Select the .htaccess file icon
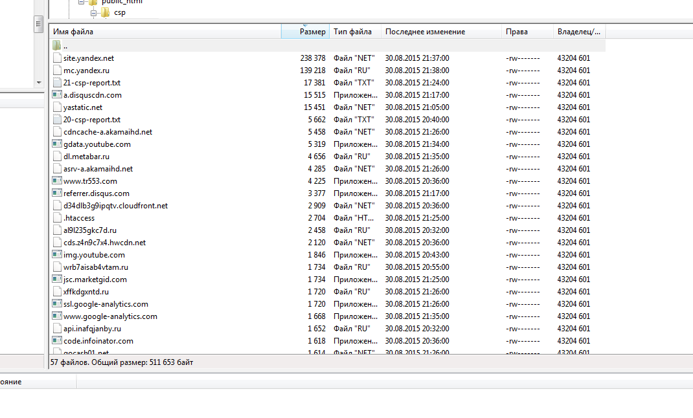The height and width of the screenshot is (418, 693). tap(56, 217)
